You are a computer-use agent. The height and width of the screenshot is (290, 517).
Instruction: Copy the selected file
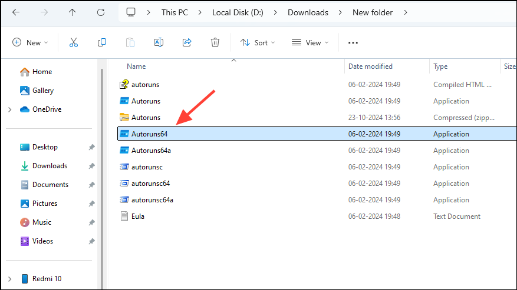[102, 42]
